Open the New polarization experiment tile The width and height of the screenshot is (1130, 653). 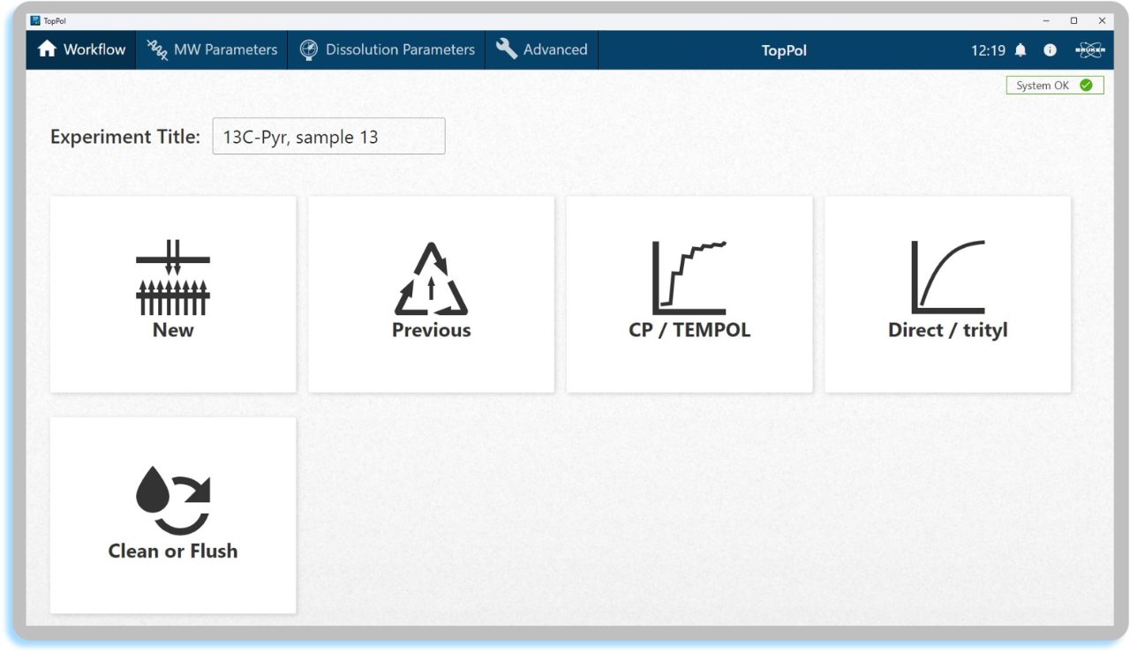[x=173, y=294]
